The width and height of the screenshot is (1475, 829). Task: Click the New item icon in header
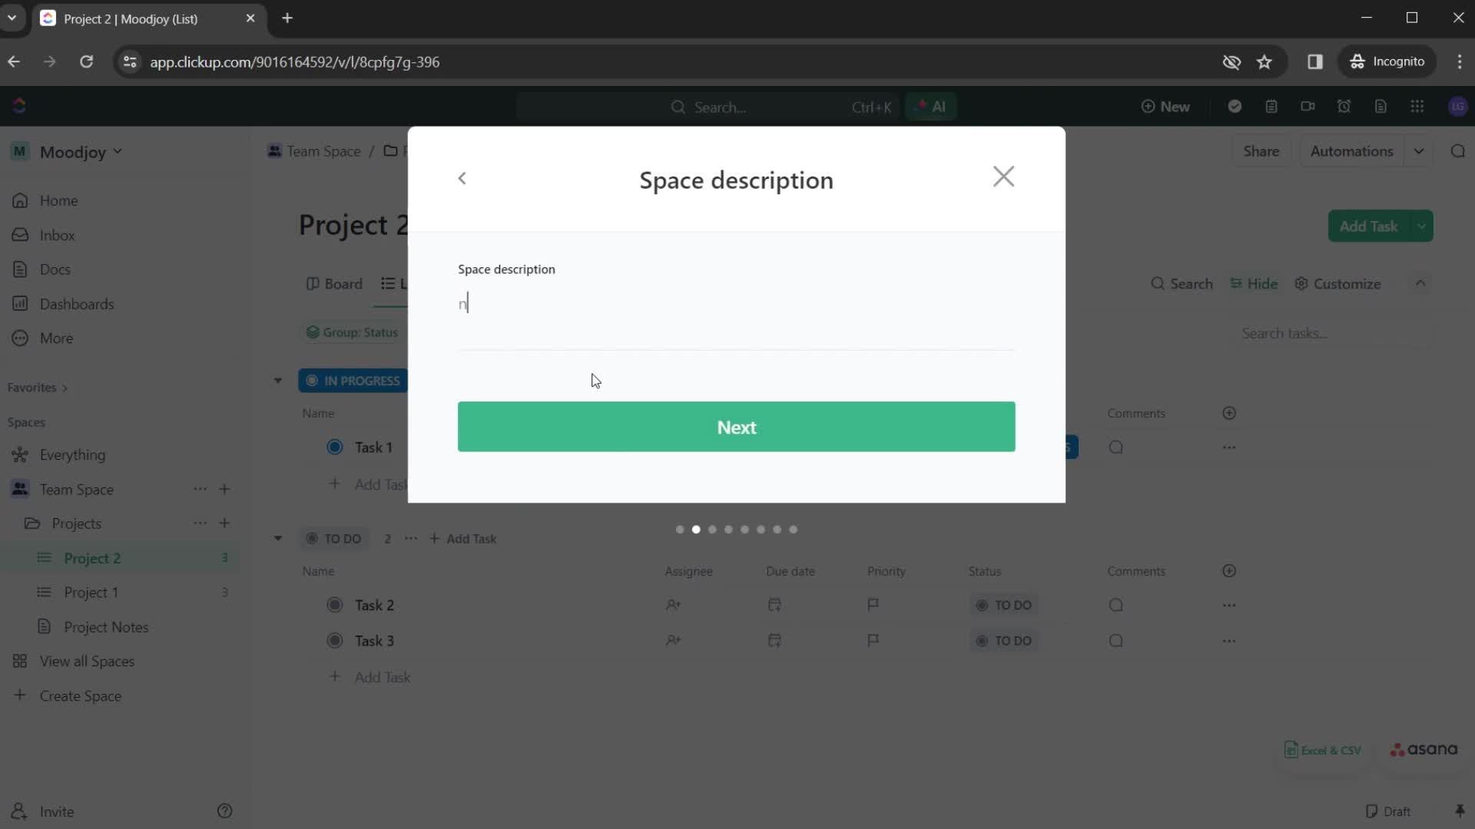tap(1148, 107)
